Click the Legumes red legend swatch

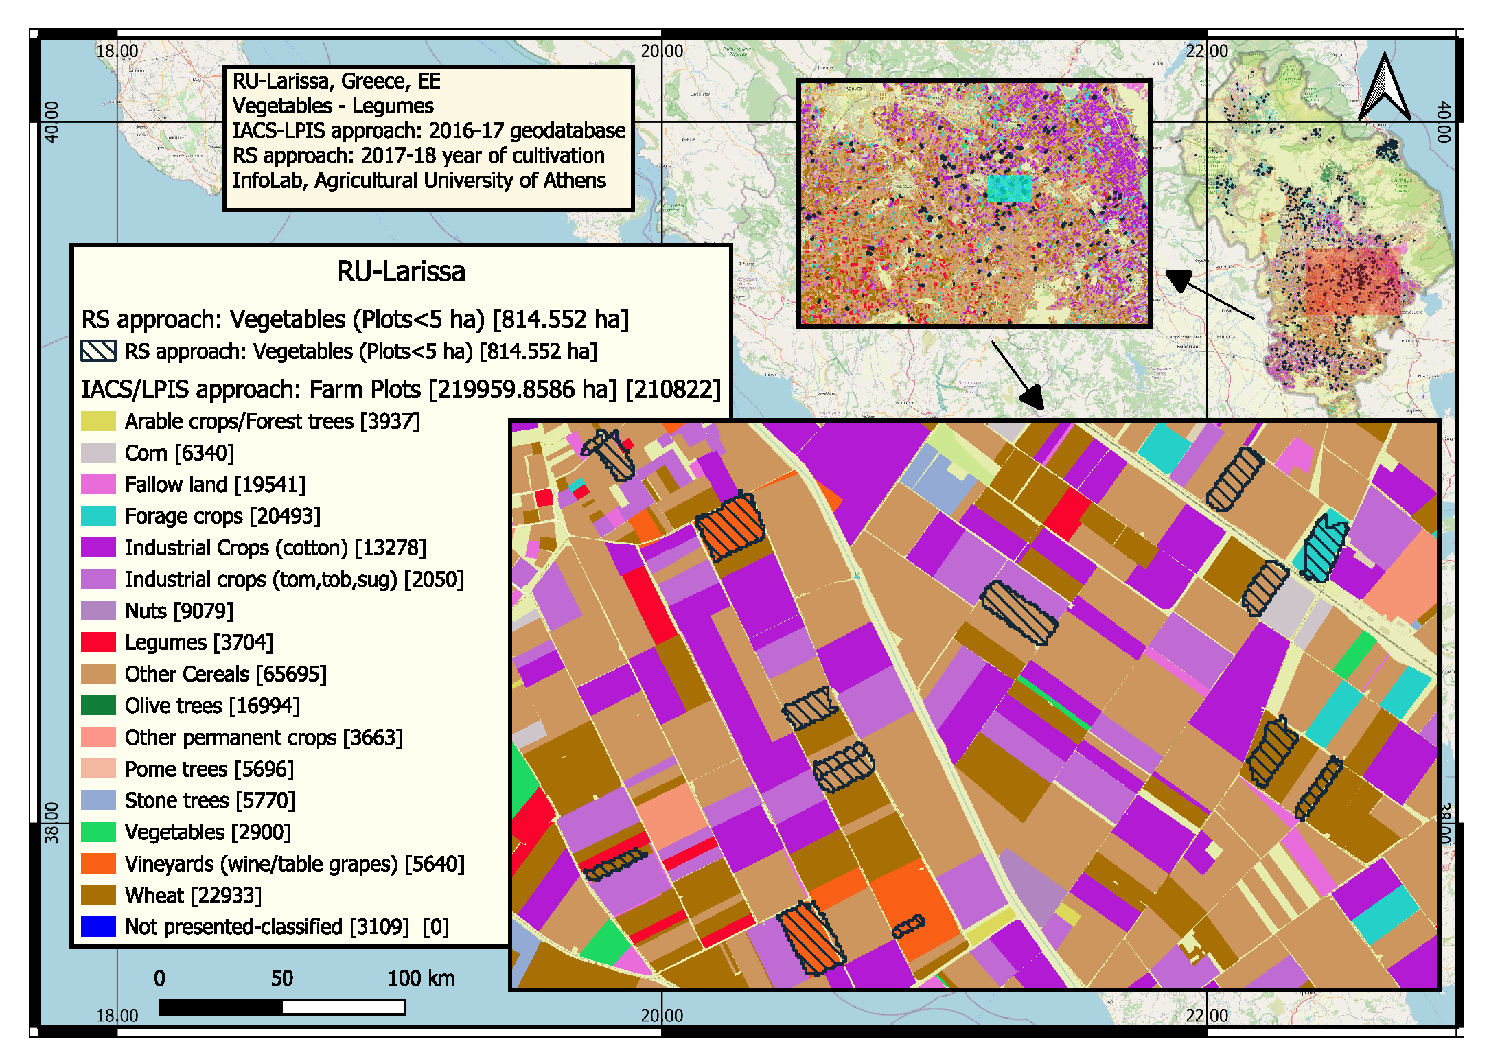[98, 642]
